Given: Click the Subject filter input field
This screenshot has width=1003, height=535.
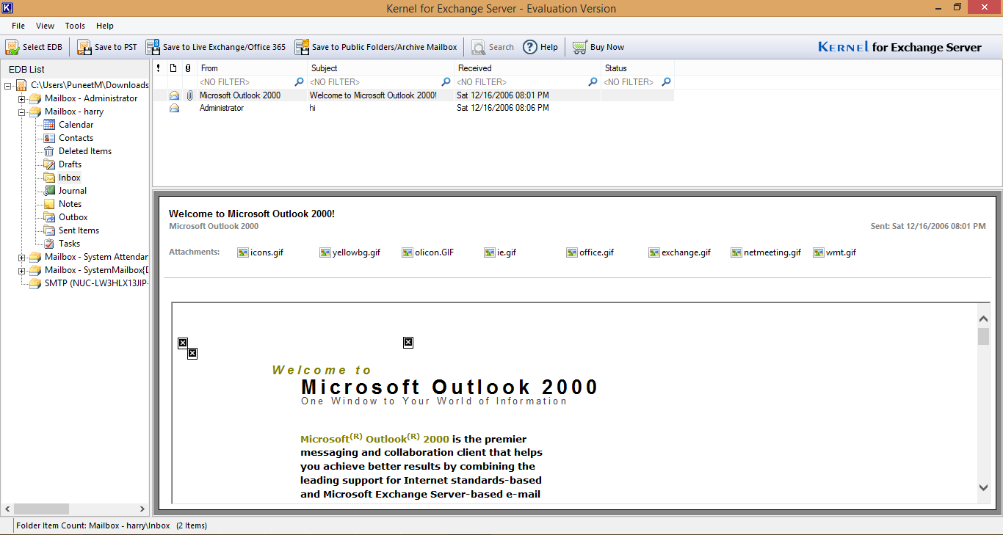Looking at the screenshot, I should [374, 82].
